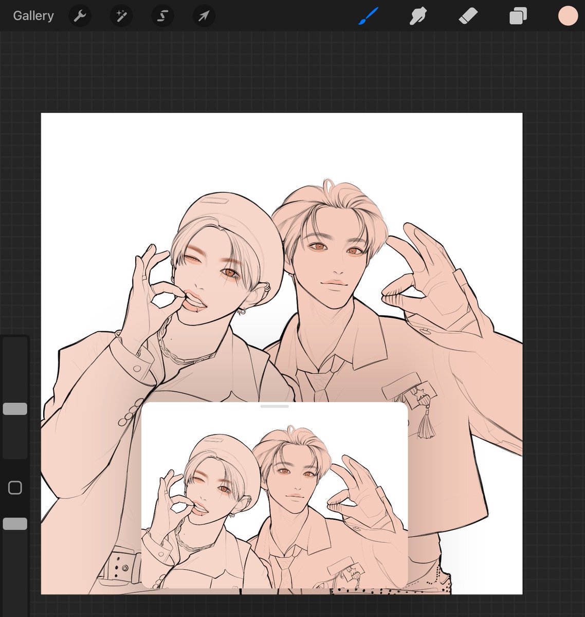Click the reference window drag handle

pyautogui.click(x=275, y=406)
